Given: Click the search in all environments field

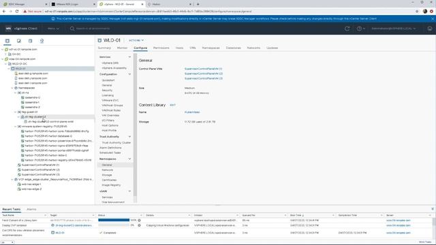Looking at the screenshot, I should pos(93,29).
